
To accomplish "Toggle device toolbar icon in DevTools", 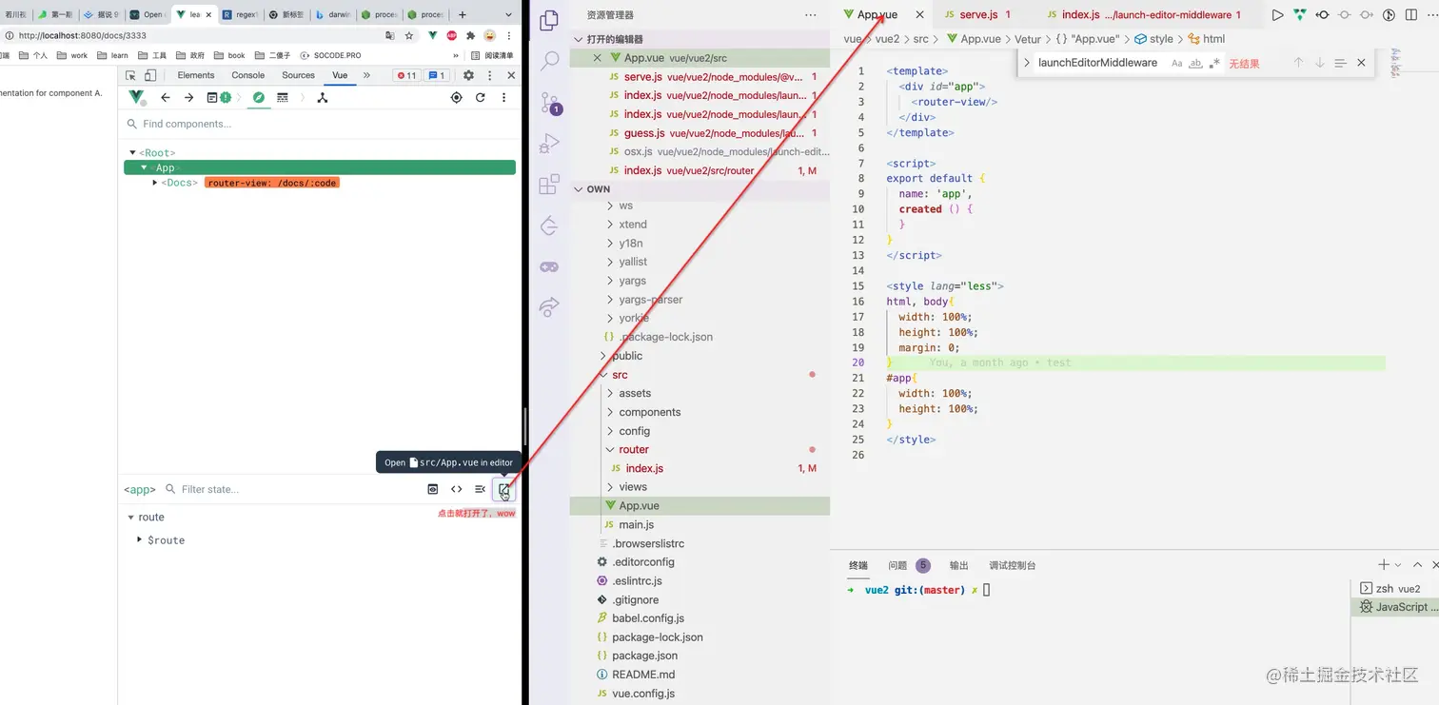I will [151, 75].
